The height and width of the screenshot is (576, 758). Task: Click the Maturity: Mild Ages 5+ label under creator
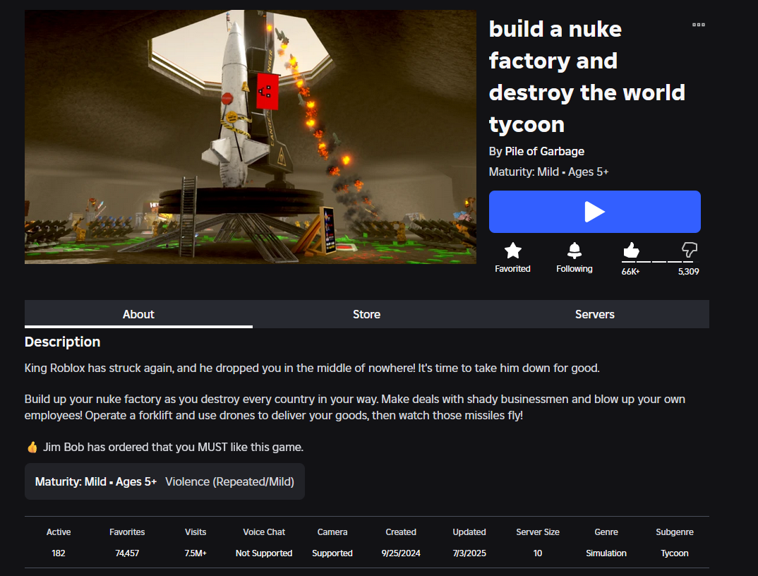548,172
